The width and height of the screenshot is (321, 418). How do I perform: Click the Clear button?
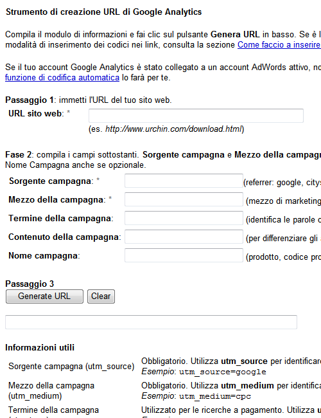click(101, 296)
